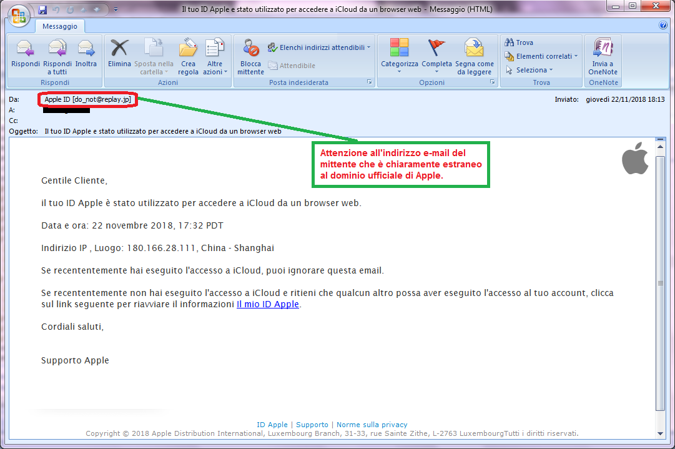
Task: Expand the Seleziona menu
Action: 529,70
